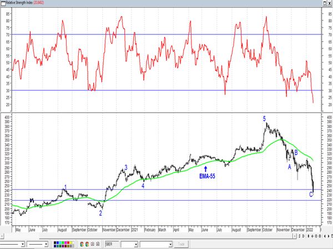
Task: Click the first icon after color swatches
Action: (82, 243)
